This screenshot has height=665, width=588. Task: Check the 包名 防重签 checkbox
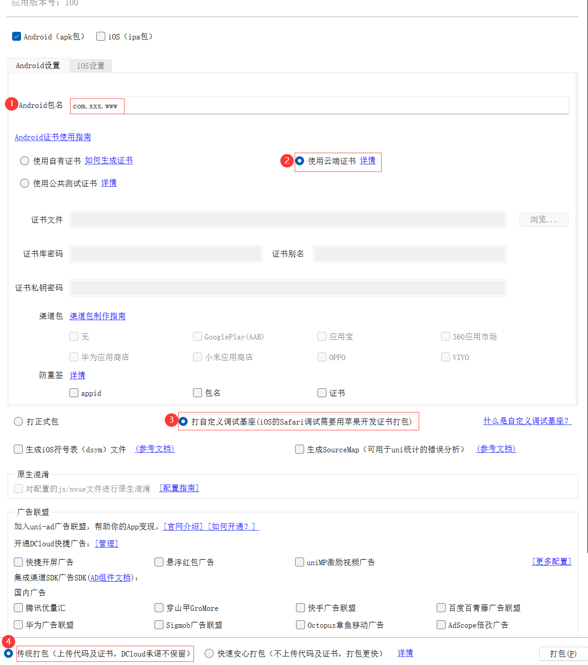[197, 393]
